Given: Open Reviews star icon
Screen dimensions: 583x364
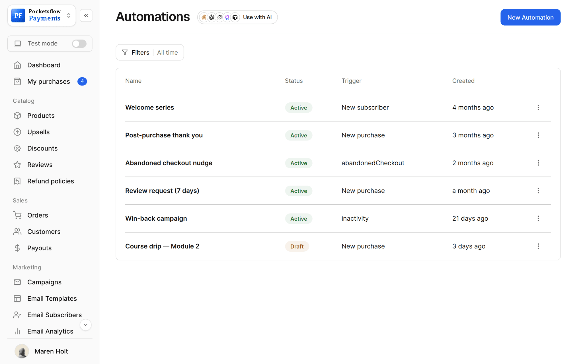Looking at the screenshot, I should (x=17, y=165).
